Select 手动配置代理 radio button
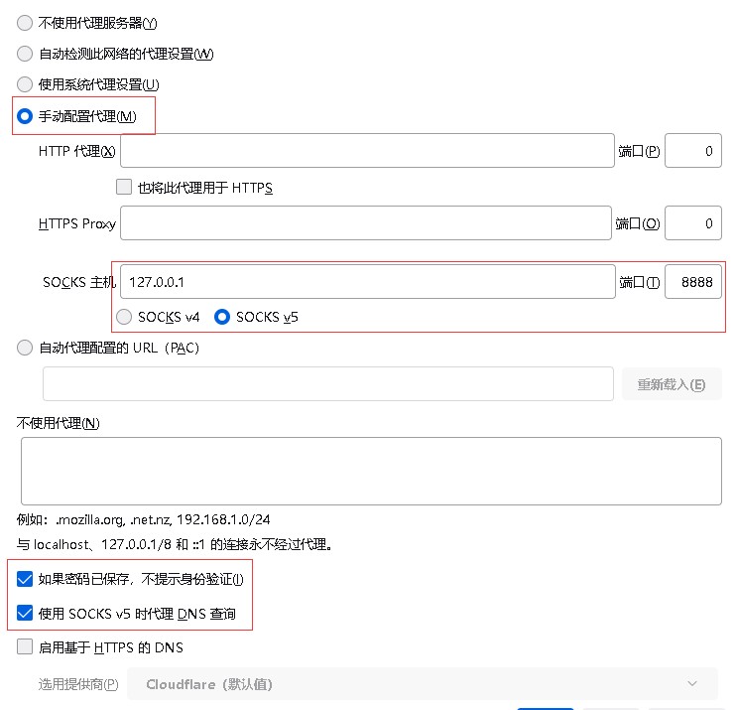Image resolution: width=736 pixels, height=710 pixels. (25, 116)
